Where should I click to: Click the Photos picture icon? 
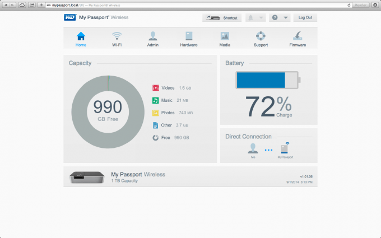pos(156,113)
